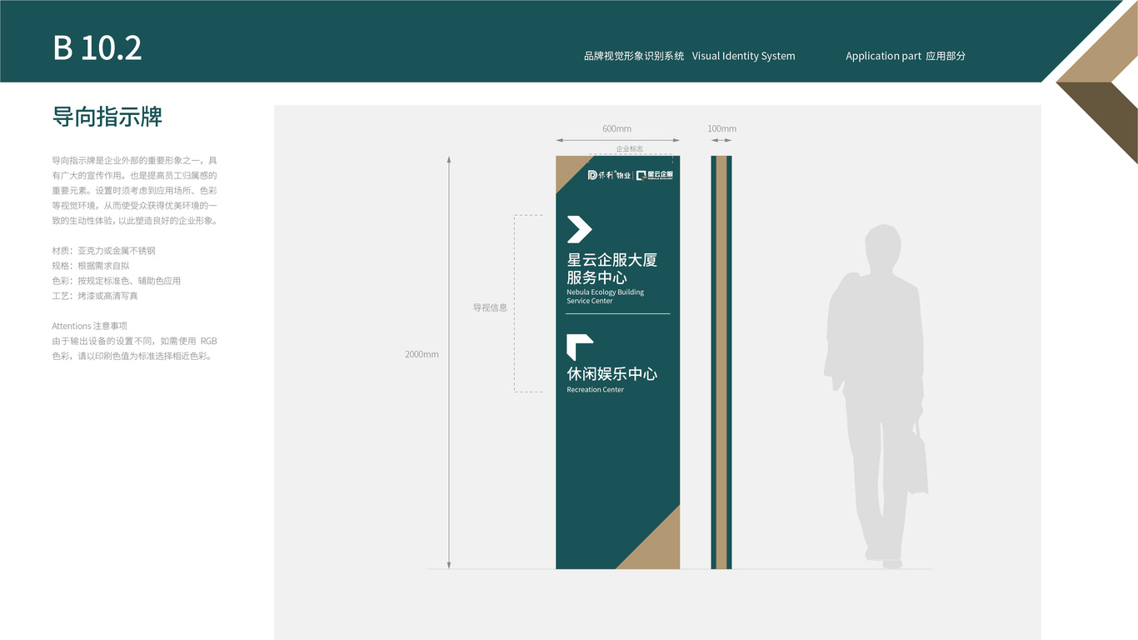This screenshot has height=640, width=1138.
Task: Click the right-pointing chevron arrow on the sign
Action: coord(580,229)
